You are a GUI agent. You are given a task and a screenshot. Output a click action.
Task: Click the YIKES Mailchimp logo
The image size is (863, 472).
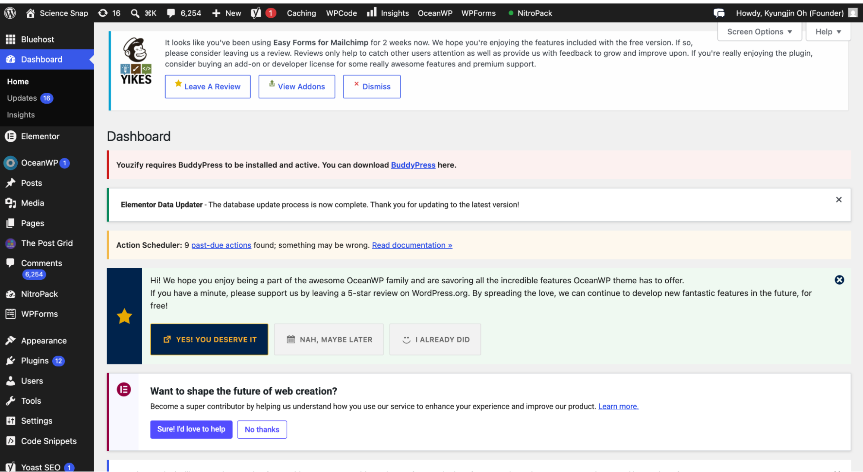(x=136, y=61)
